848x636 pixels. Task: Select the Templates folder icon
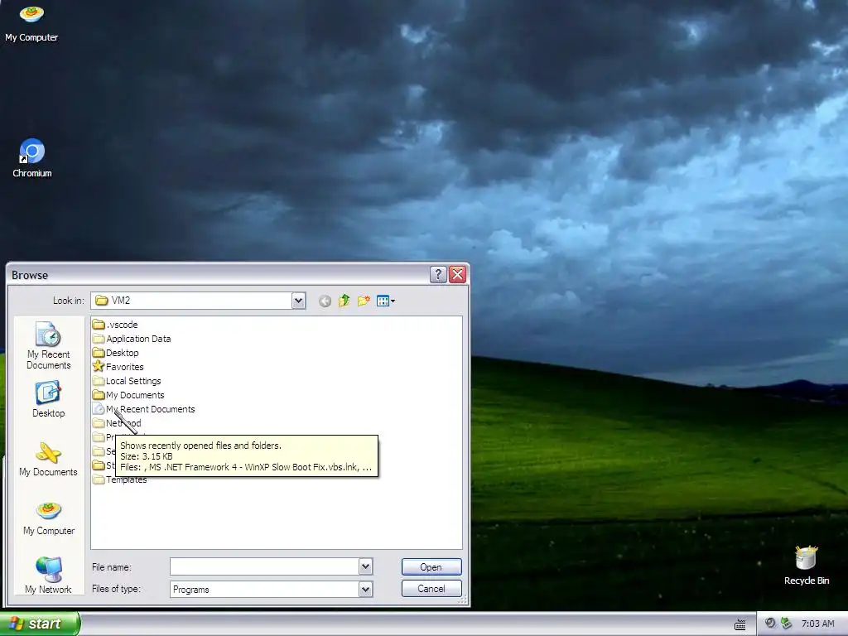coord(99,479)
